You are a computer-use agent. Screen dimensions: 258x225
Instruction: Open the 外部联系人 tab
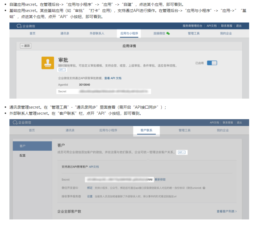pyautogui.click(x=97, y=33)
